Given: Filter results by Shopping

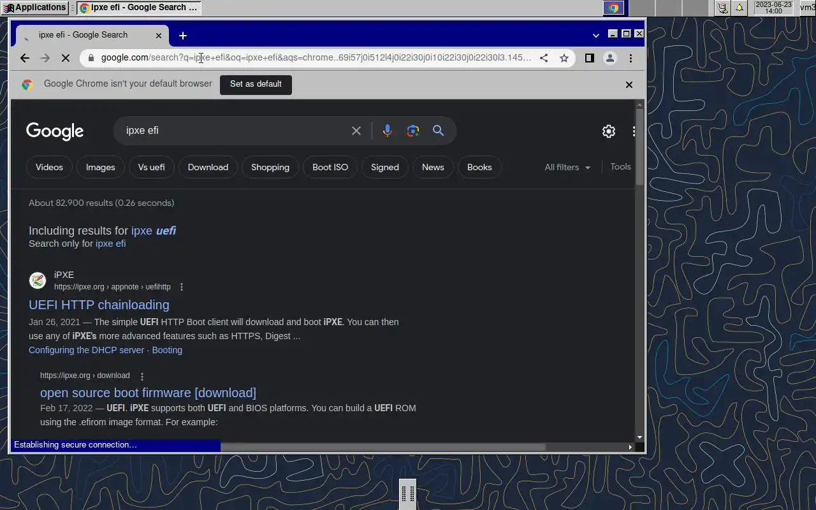Looking at the screenshot, I should click(x=270, y=167).
